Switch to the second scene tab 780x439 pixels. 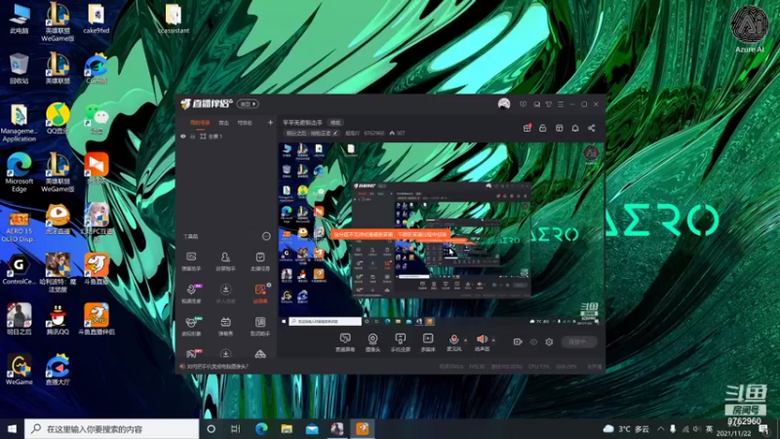(224, 123)
